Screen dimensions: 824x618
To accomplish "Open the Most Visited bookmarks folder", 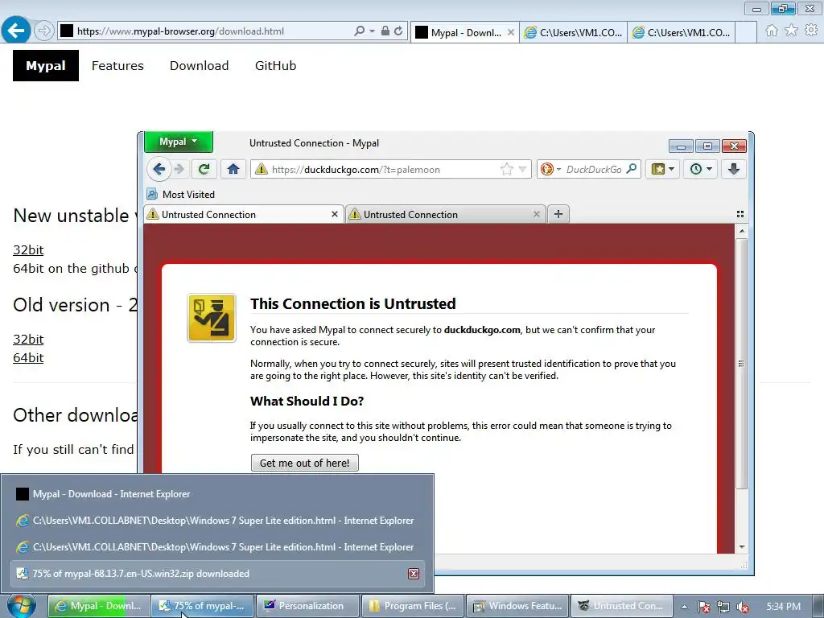I will [x=181, y=195].
